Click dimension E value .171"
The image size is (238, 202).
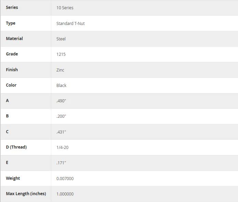(x=61, y=163)
